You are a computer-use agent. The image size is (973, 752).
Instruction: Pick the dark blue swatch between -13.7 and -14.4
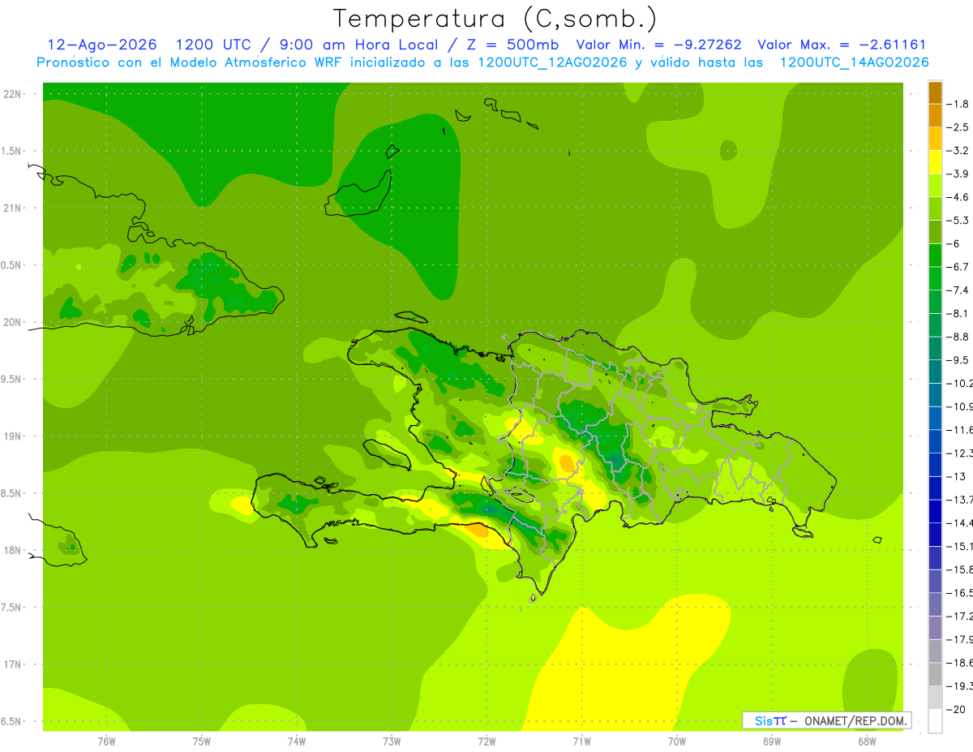point(935,512)
